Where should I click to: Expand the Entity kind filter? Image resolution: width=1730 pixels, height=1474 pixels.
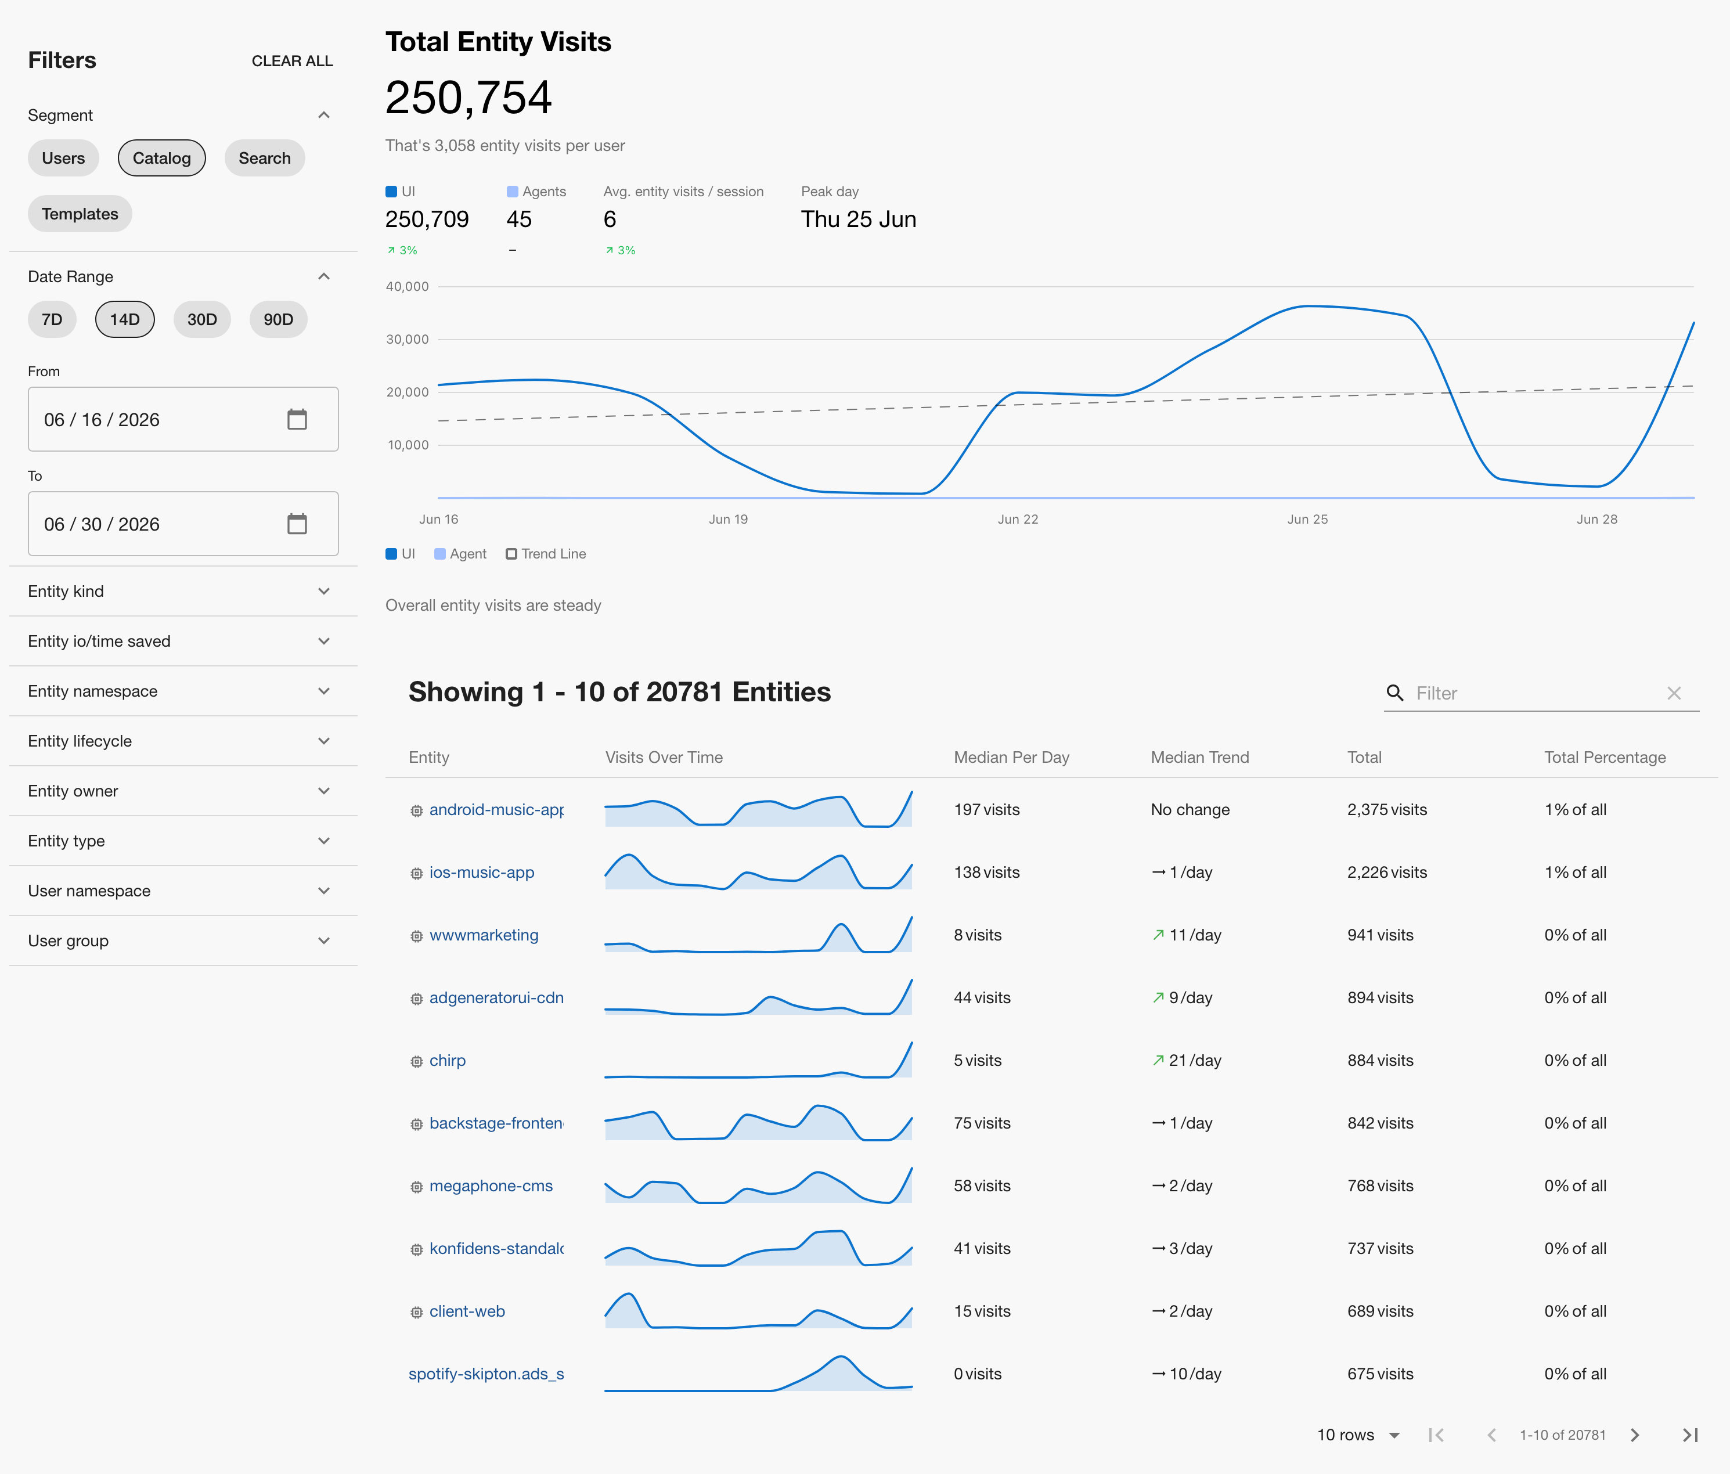click(183, 591)
